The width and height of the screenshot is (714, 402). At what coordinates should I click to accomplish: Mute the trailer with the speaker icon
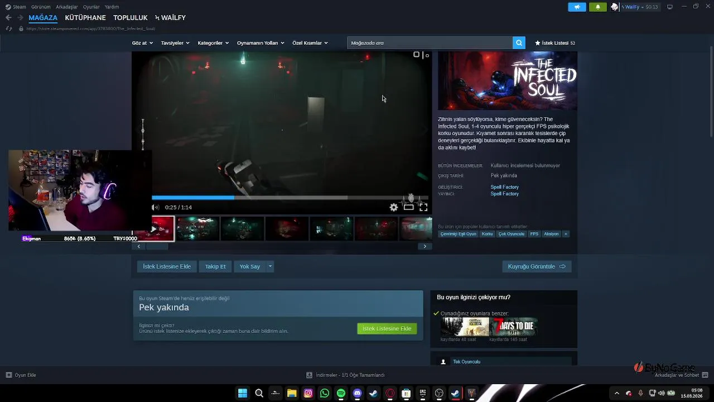point(156,207)
